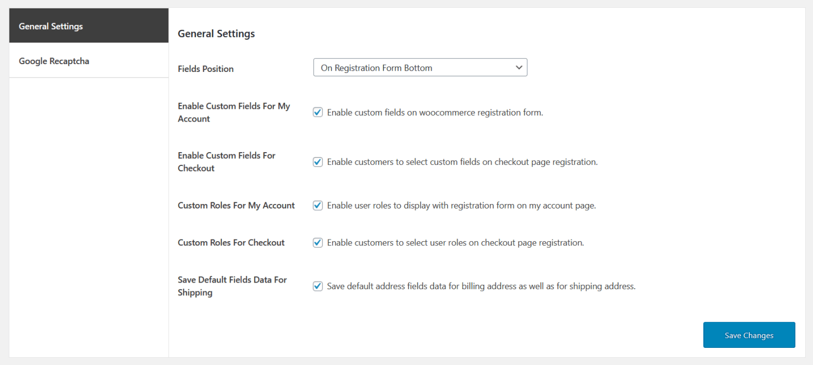Click the Fields Position field label

pos(205,69)
